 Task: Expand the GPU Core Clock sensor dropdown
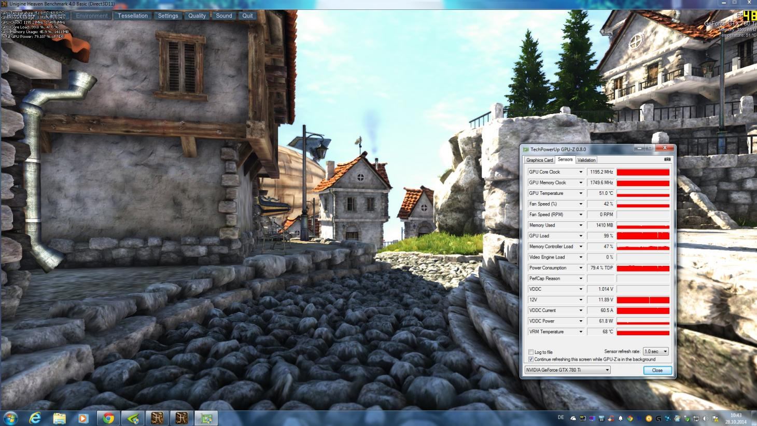[581, 172]
